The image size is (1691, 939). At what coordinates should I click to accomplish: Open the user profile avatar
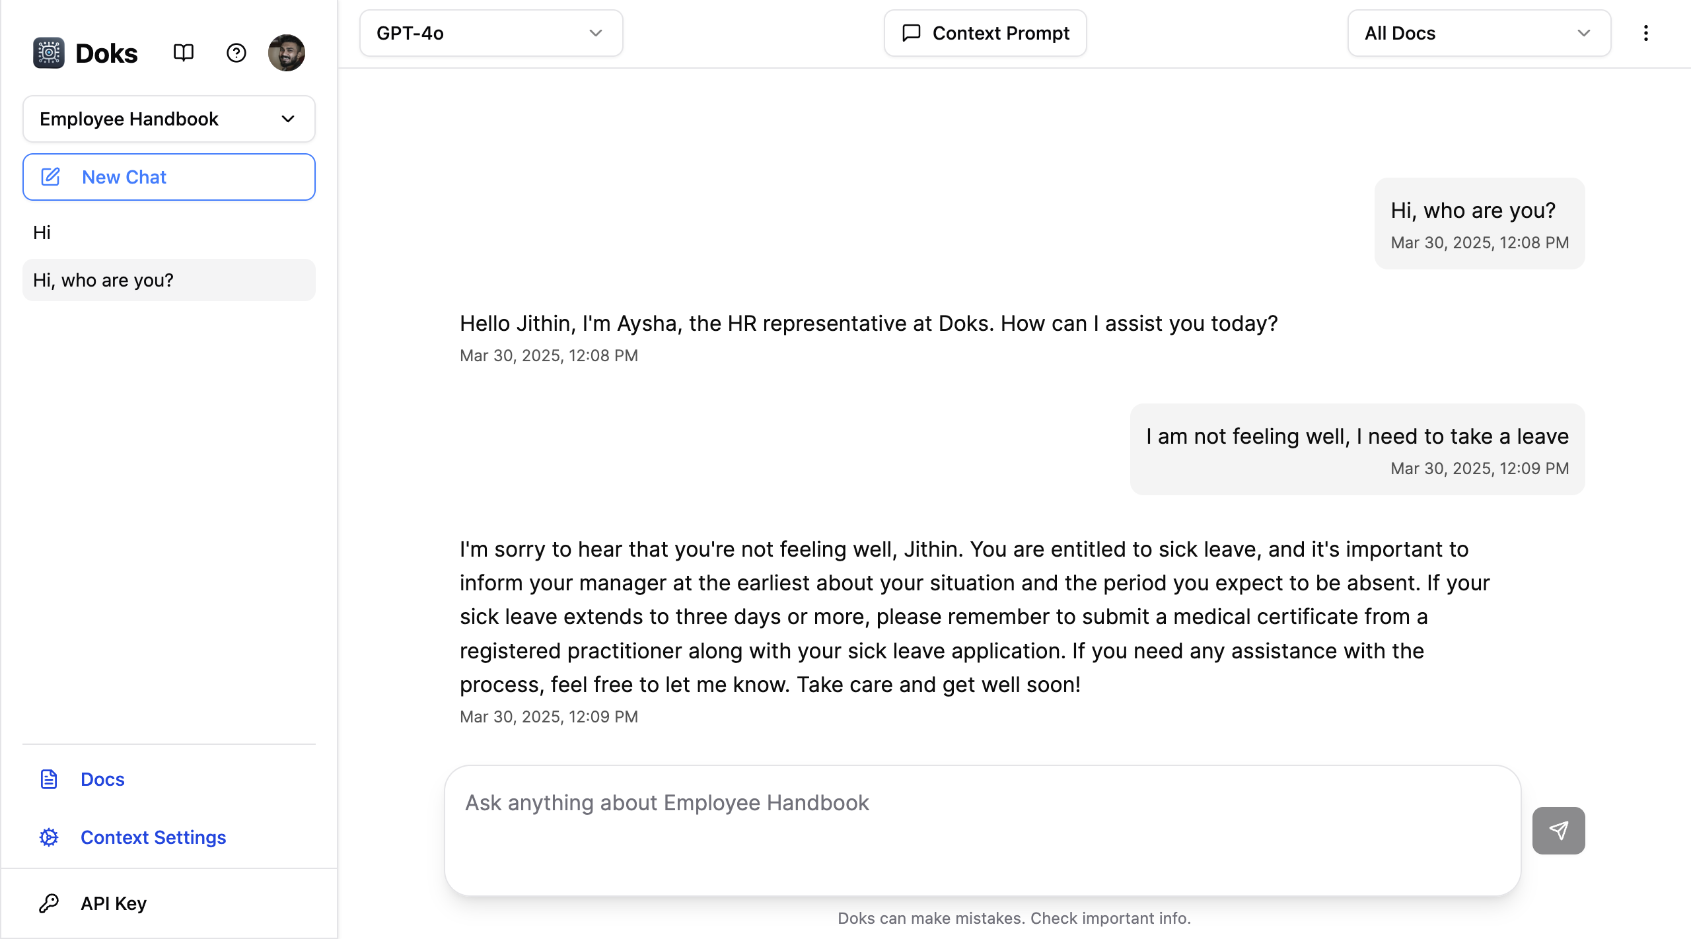(x=286, y=53)
